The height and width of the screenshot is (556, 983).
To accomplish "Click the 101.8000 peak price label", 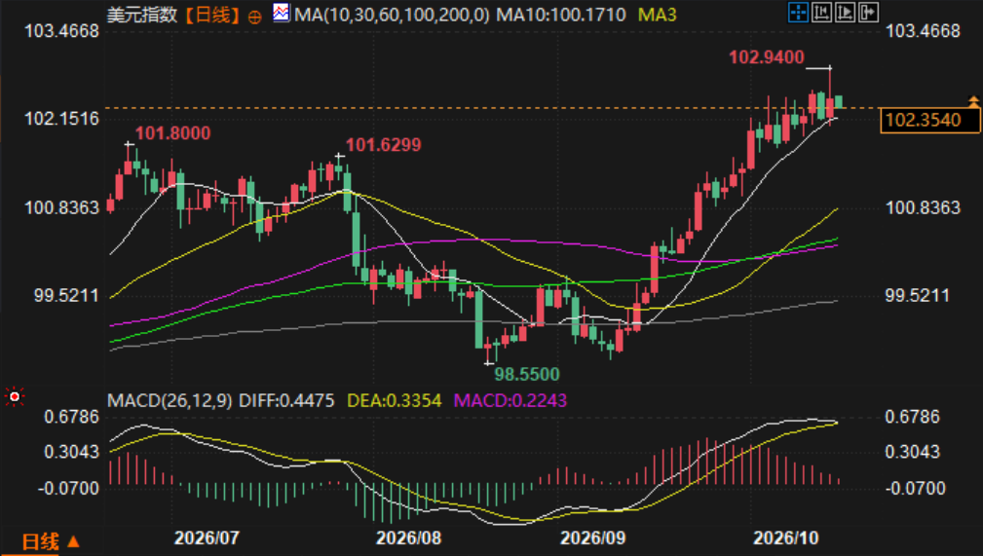I will click(173, 133).
